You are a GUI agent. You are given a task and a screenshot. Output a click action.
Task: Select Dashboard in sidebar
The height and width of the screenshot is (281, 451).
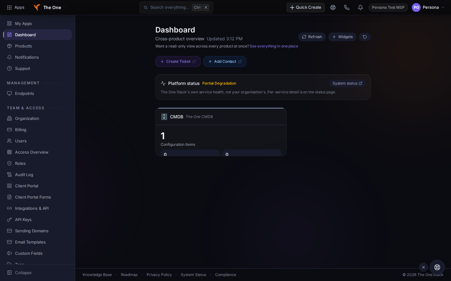pyautogui.click(x=38, y=35)
